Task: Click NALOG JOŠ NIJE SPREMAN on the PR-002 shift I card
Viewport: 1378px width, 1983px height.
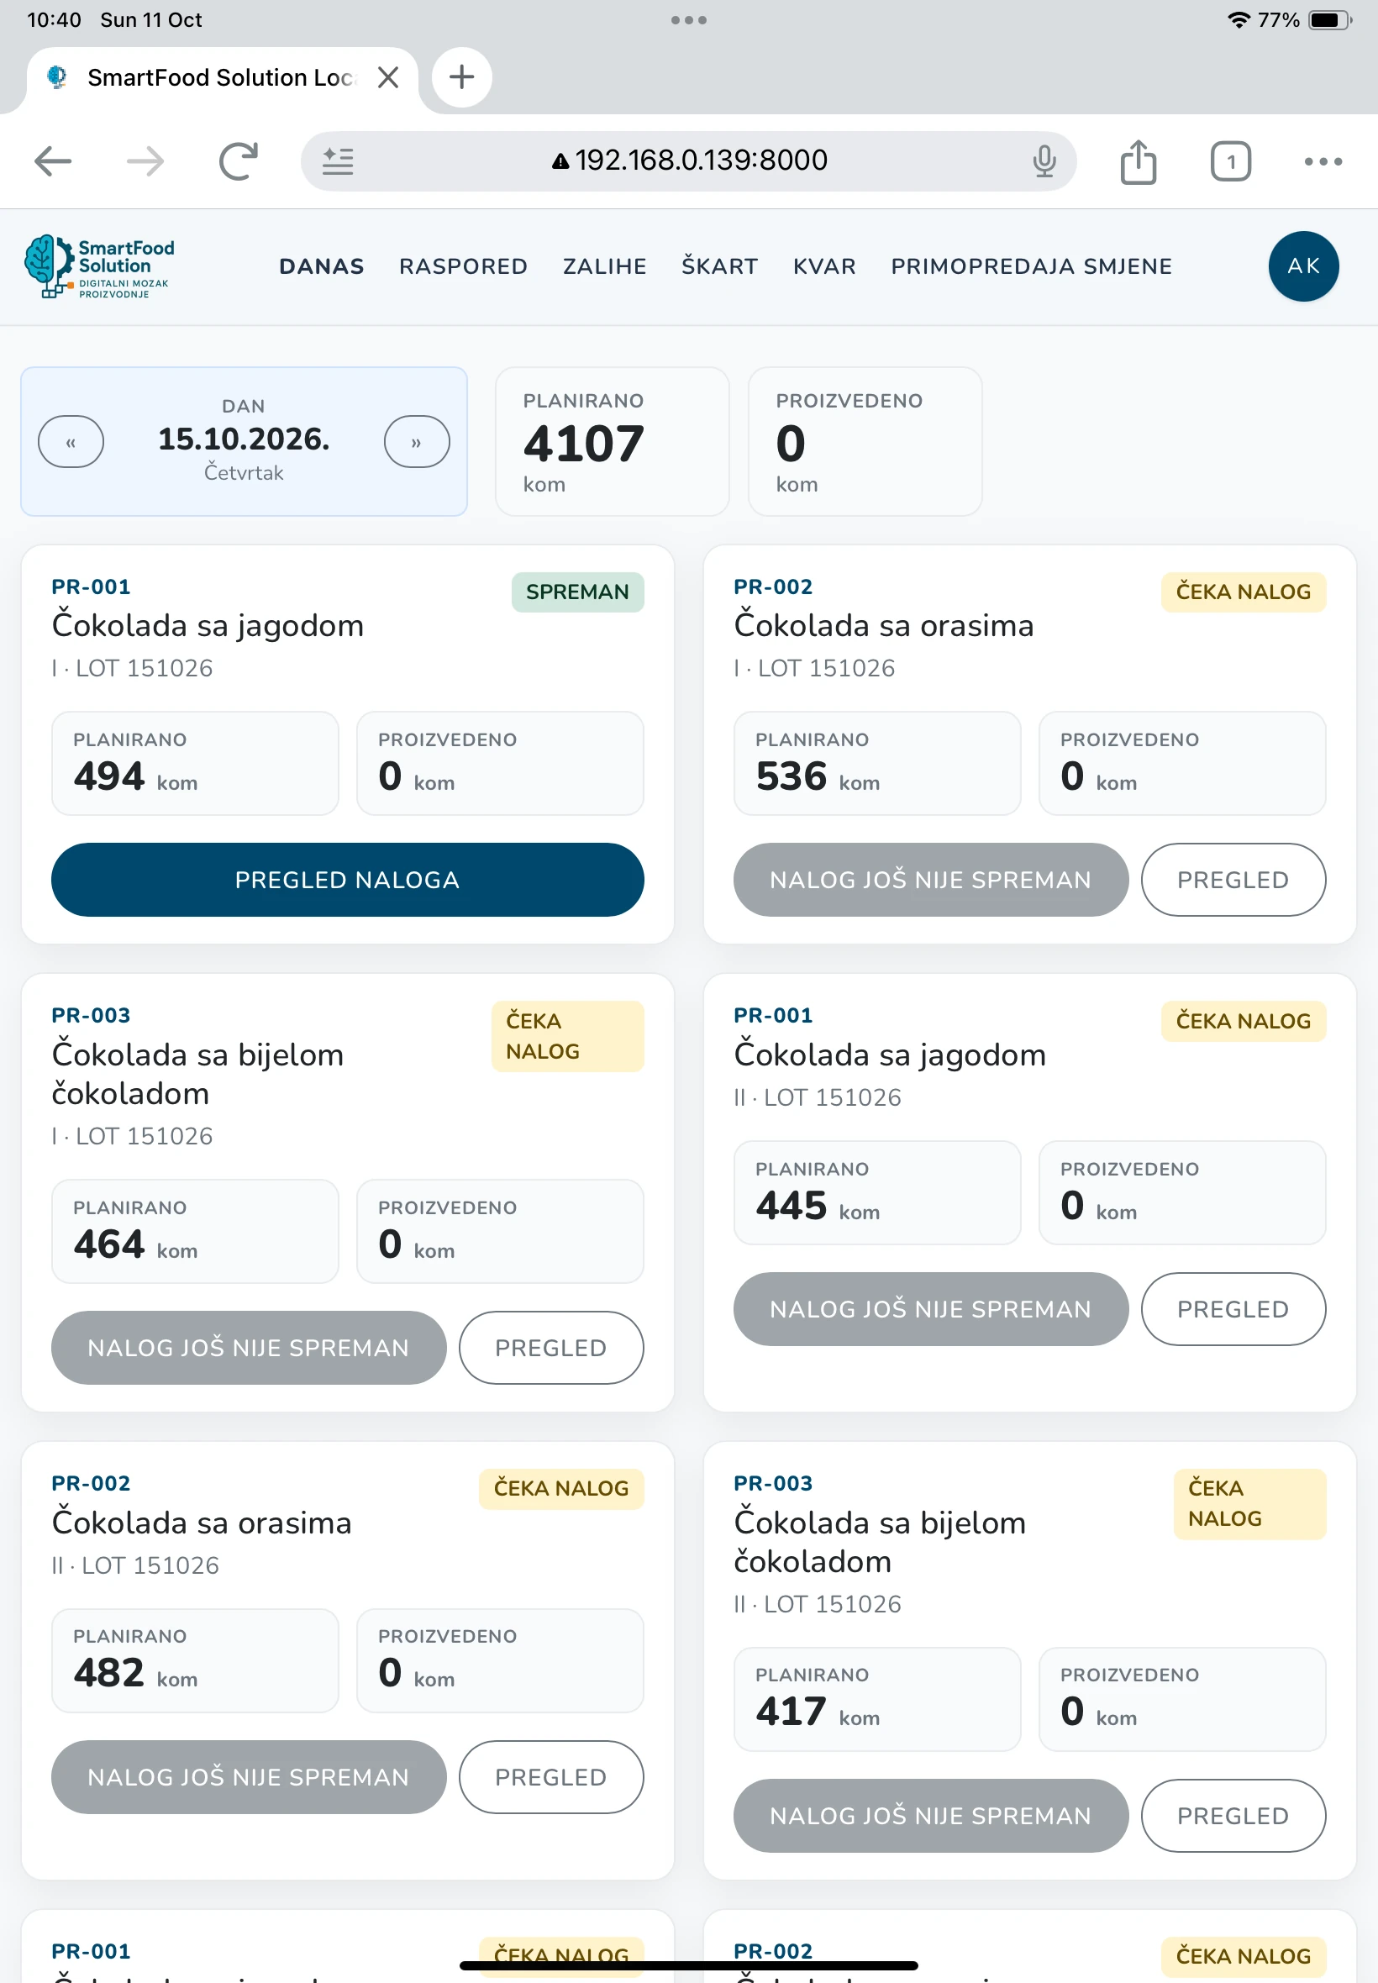Action: 930,880
